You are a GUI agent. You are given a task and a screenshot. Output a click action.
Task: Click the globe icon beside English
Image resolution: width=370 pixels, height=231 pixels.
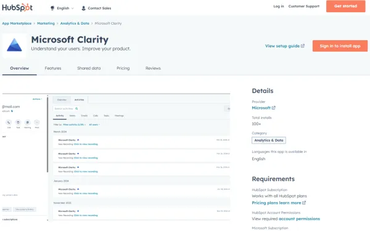(x=52, y=8)
